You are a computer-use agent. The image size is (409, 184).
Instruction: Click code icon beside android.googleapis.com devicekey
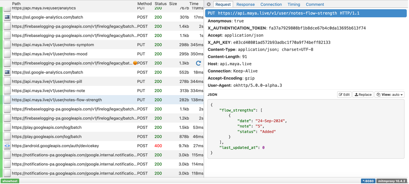[x=7, y=146]
